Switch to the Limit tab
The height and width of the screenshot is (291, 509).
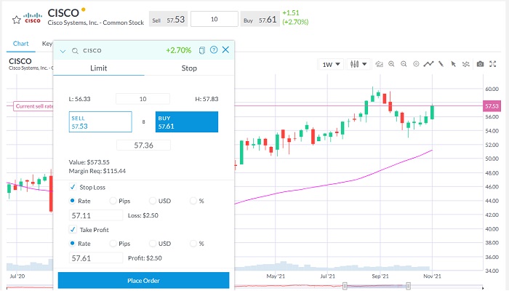[99, 68]
